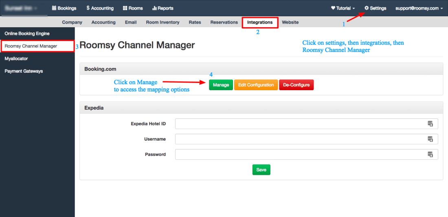The height and width of the screenshot is (217, 448).
Task: Switch to the Reservations tab
Action: (x=224, y=22)
